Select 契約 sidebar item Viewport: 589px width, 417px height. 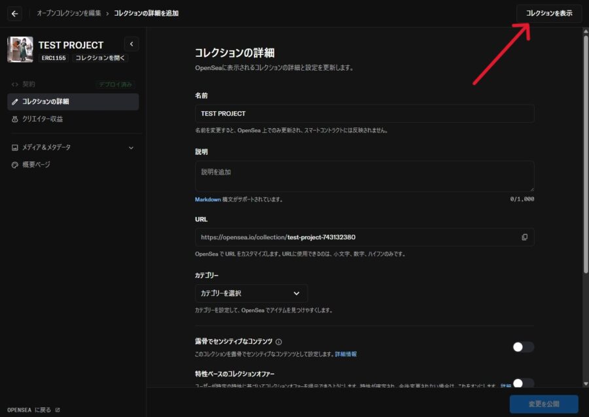click(x=73, y=84)
